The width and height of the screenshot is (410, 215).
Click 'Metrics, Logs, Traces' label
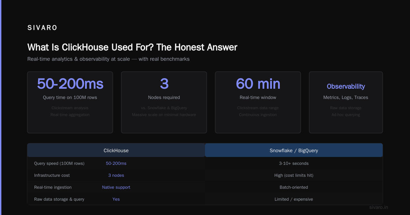point(346,98)
